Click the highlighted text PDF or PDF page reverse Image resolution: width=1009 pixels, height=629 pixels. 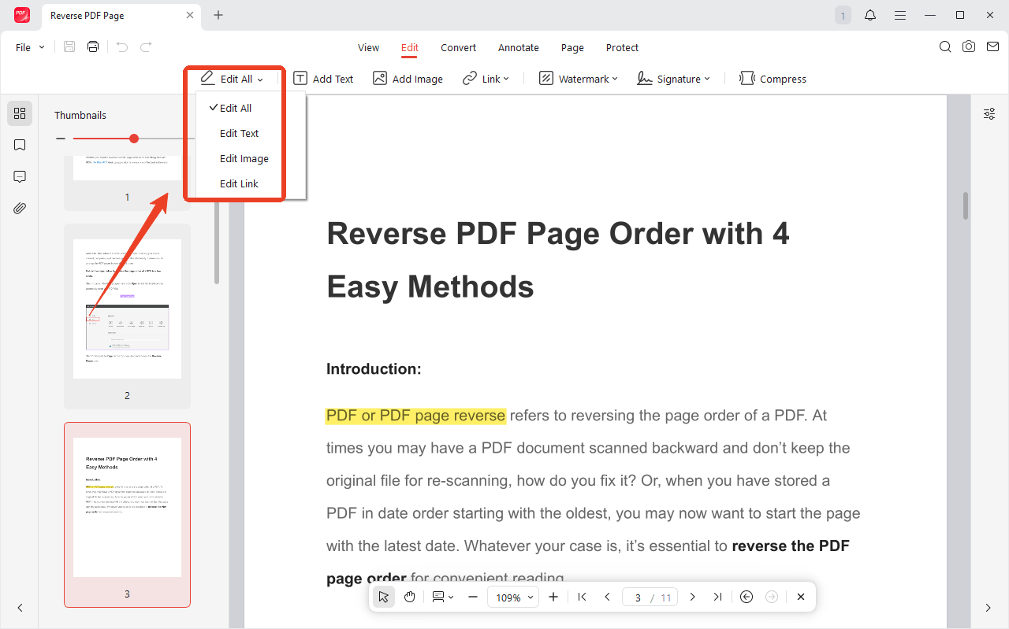point(415,415)
